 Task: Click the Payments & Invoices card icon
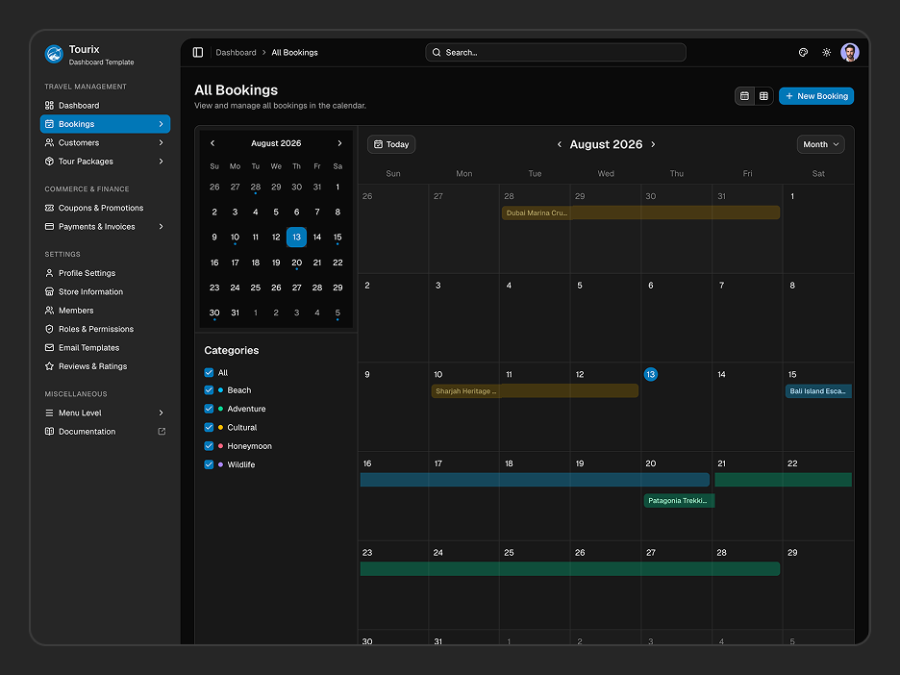click(49, 227)
